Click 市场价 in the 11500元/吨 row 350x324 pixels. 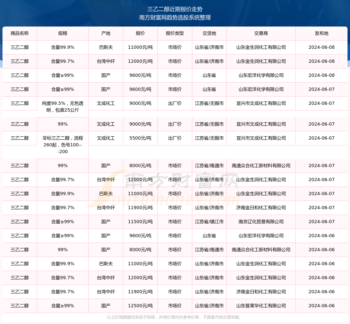(175, 222)
